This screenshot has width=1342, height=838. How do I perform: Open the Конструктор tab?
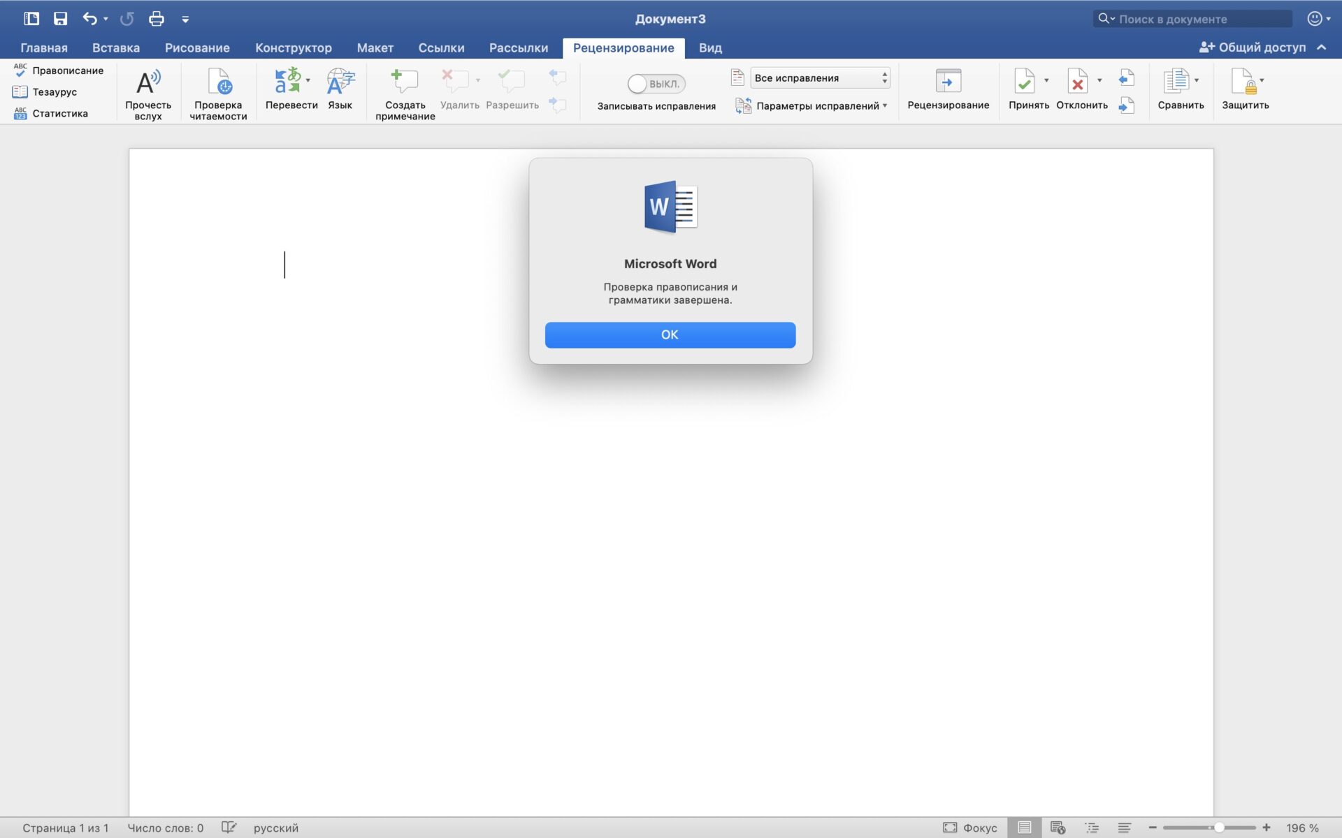click(294, 47)
